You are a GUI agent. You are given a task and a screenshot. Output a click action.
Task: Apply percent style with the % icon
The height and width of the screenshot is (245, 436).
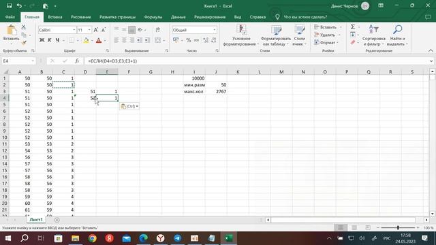pyautogui.click(x=189, y=40)
